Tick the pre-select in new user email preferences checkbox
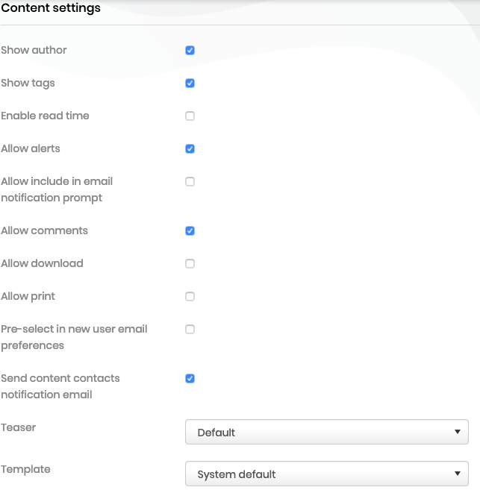This screenshot has height=490, width=480. pyautogui.click(x=190, y=330)
